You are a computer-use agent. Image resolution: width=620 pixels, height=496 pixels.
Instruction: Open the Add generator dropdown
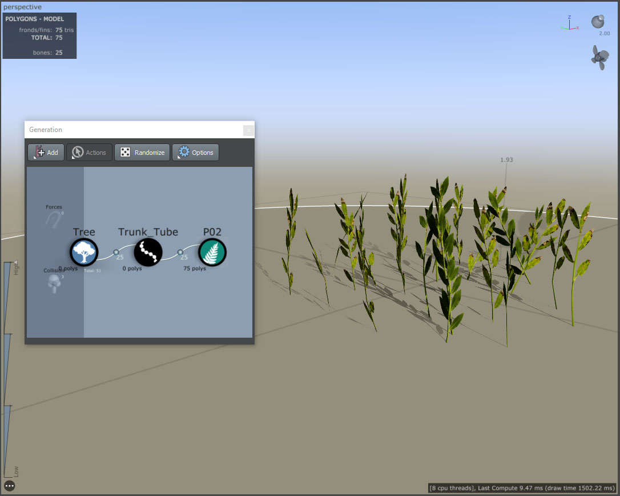click(x=46, y=153)
